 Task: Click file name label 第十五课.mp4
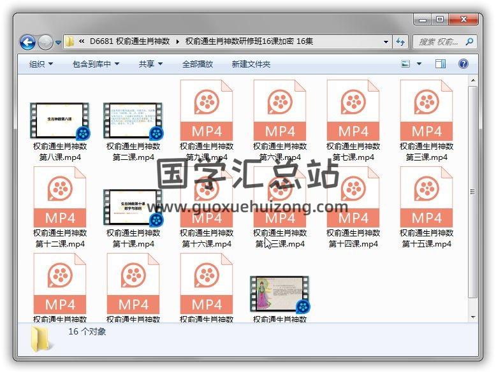click(427, 238)
